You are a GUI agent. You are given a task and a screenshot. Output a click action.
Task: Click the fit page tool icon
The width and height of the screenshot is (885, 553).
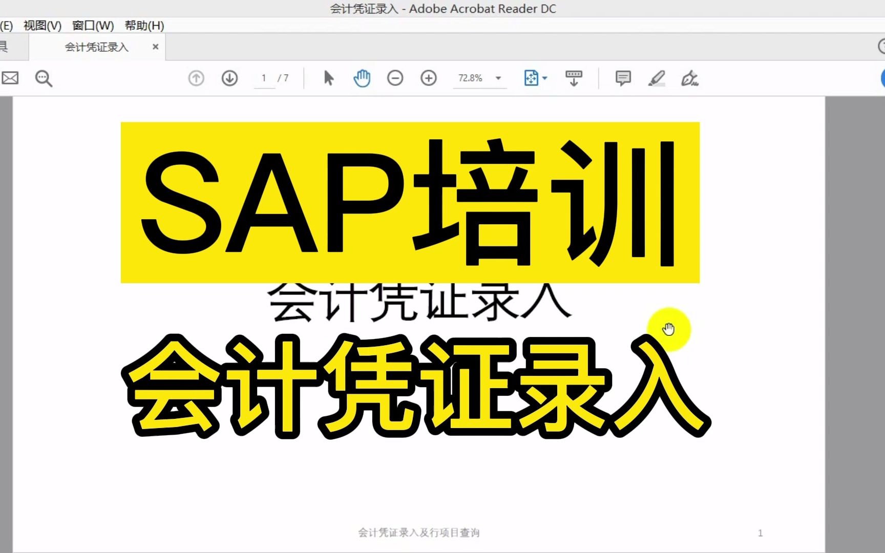pyautogui.click(x=531, y=78)
